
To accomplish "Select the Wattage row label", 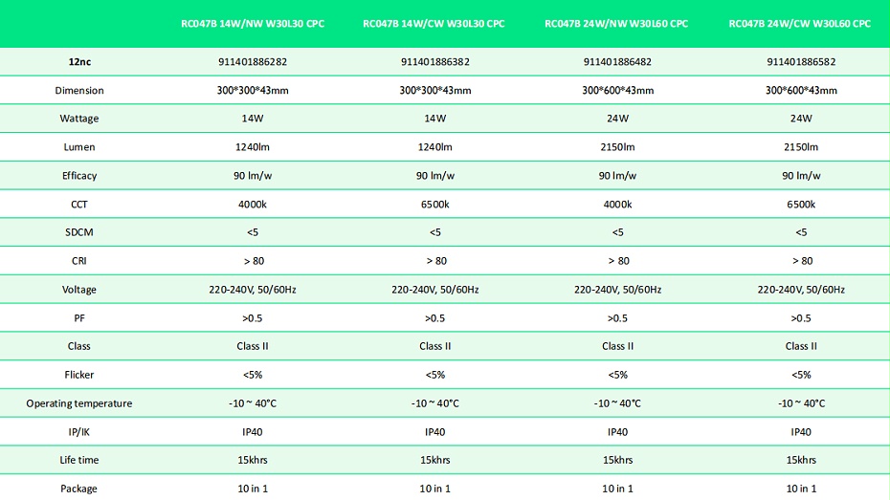I will pyautogui.click(x=79, y=119).
